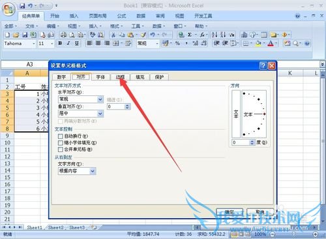Image resolution: width=326 pixels, height=239 pixels.
Task: Click the New blank workbook icon
Action: (8, 35)
